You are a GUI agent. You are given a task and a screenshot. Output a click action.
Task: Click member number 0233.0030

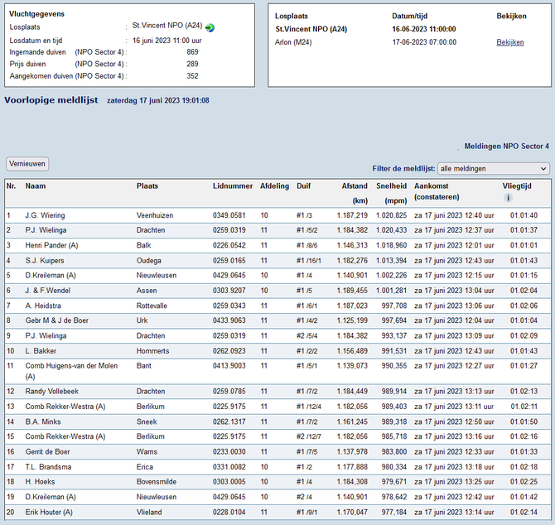[x=229, y=452]
